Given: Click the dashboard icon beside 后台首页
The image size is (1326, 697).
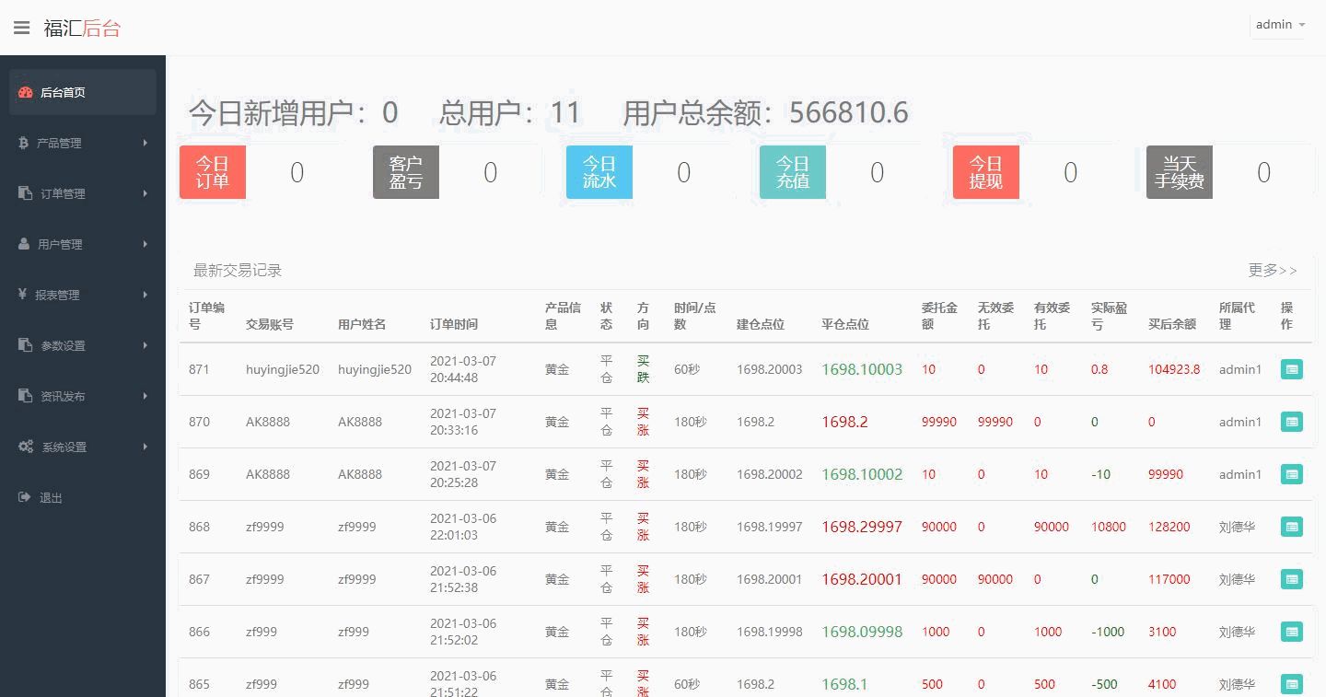Looking at the screenshot, I should 26,93.
